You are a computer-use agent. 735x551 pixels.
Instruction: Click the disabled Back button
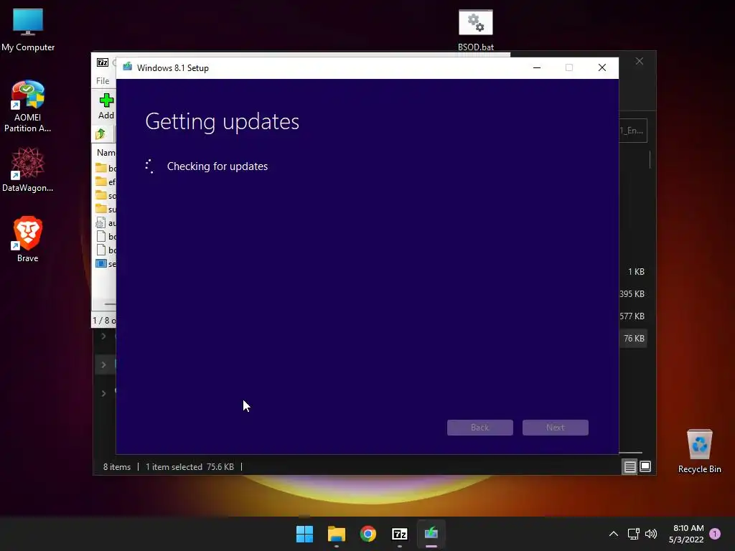[480, 428]
